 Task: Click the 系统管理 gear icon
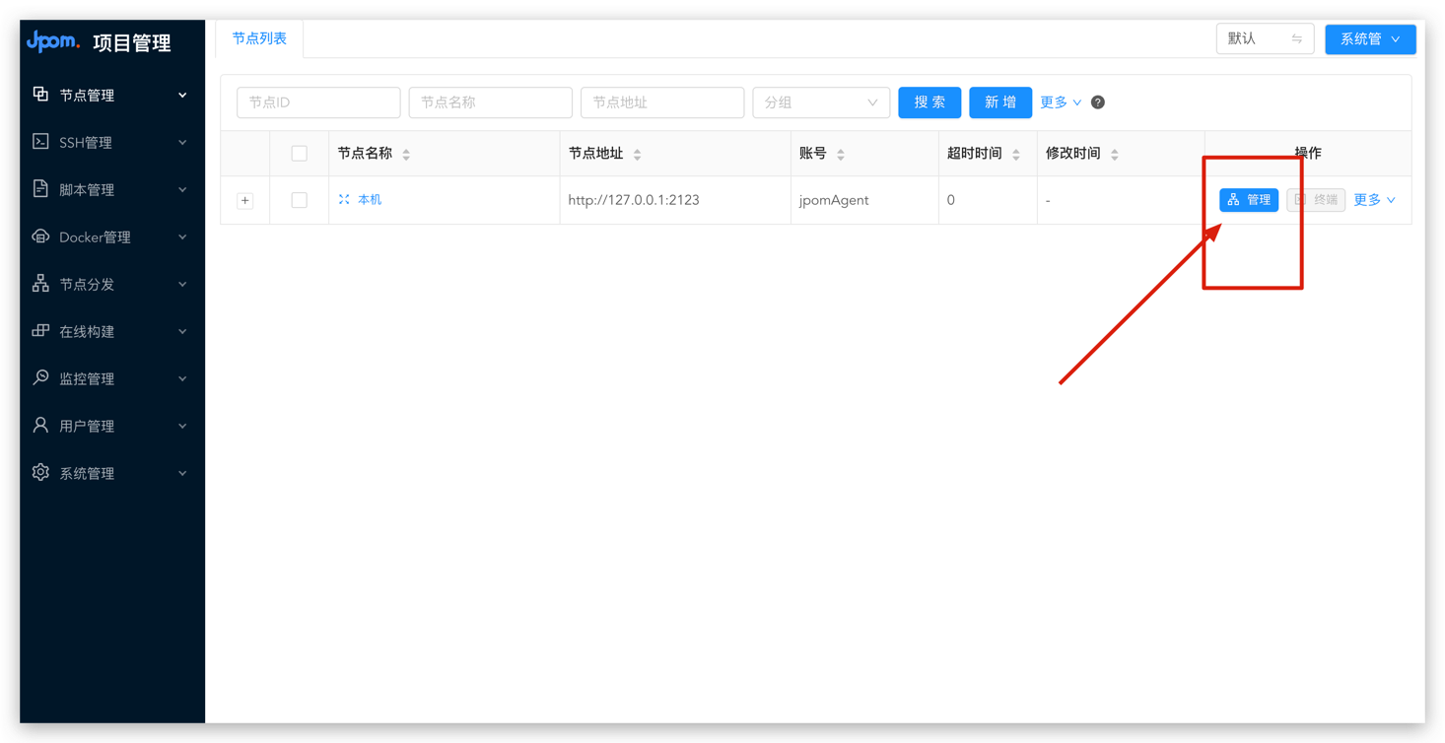[40, 473]
